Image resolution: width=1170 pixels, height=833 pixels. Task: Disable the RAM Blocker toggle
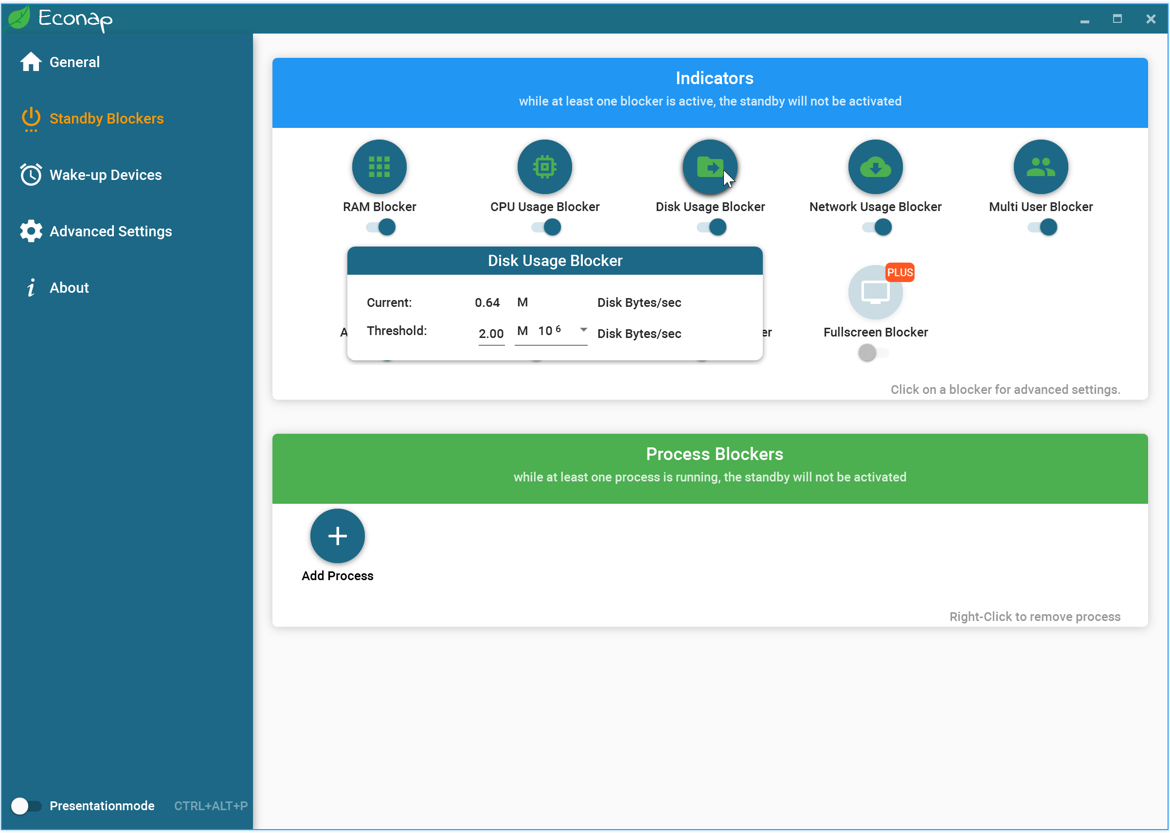381,227
